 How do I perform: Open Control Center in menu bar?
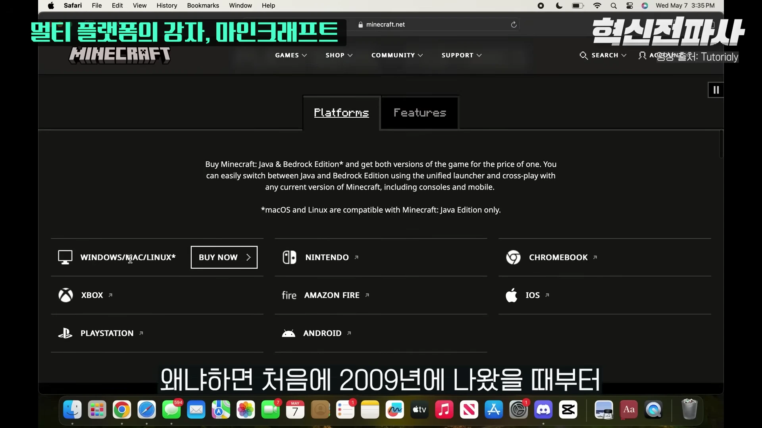pos(629,6)
